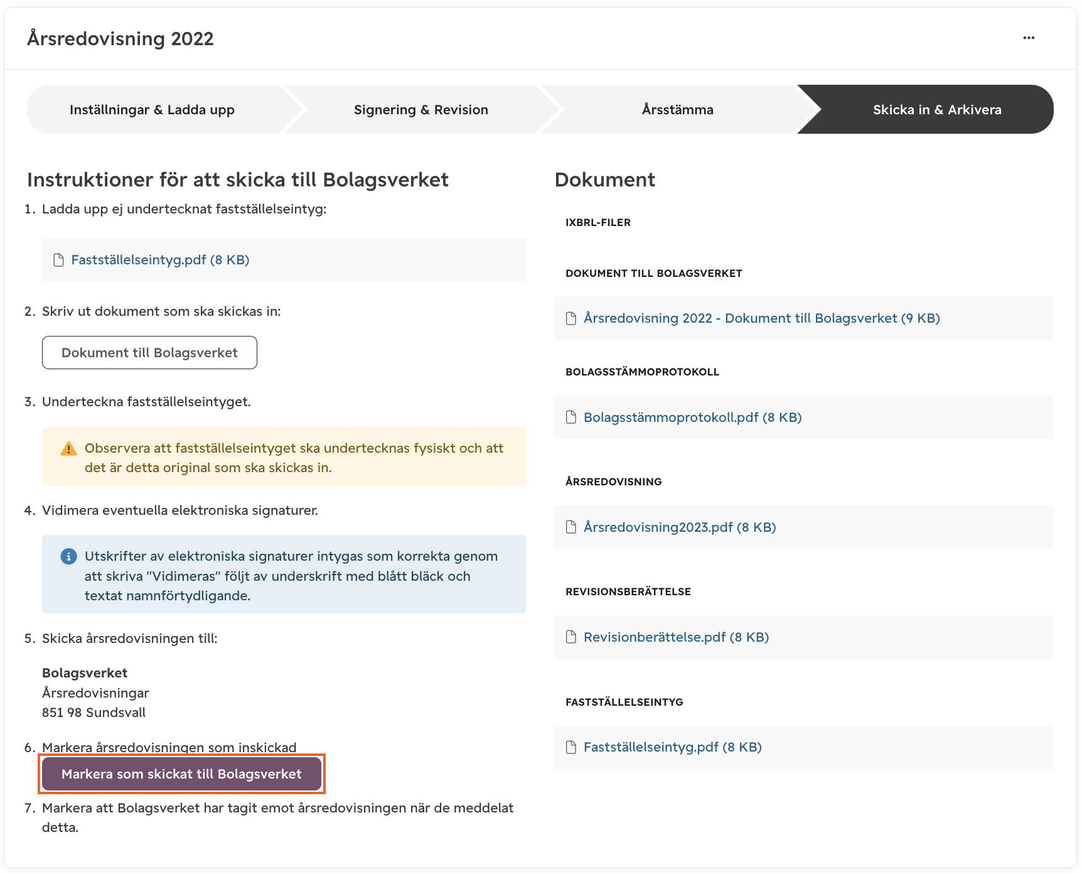Select the Skicka in & Arkivera step

point(936,109)
